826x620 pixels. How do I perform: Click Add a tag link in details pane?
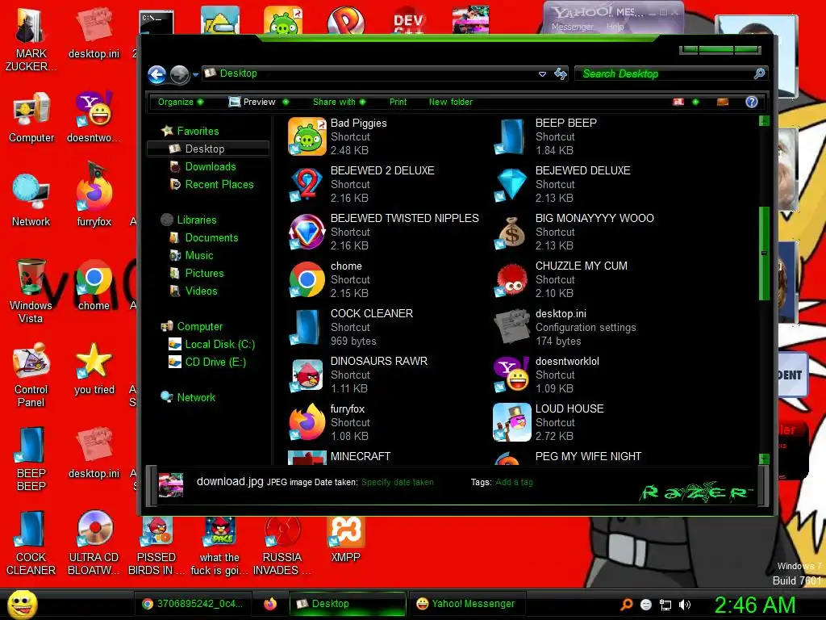514,482
